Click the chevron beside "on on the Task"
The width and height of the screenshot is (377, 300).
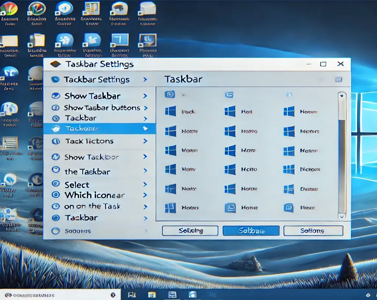coord(145,207)
